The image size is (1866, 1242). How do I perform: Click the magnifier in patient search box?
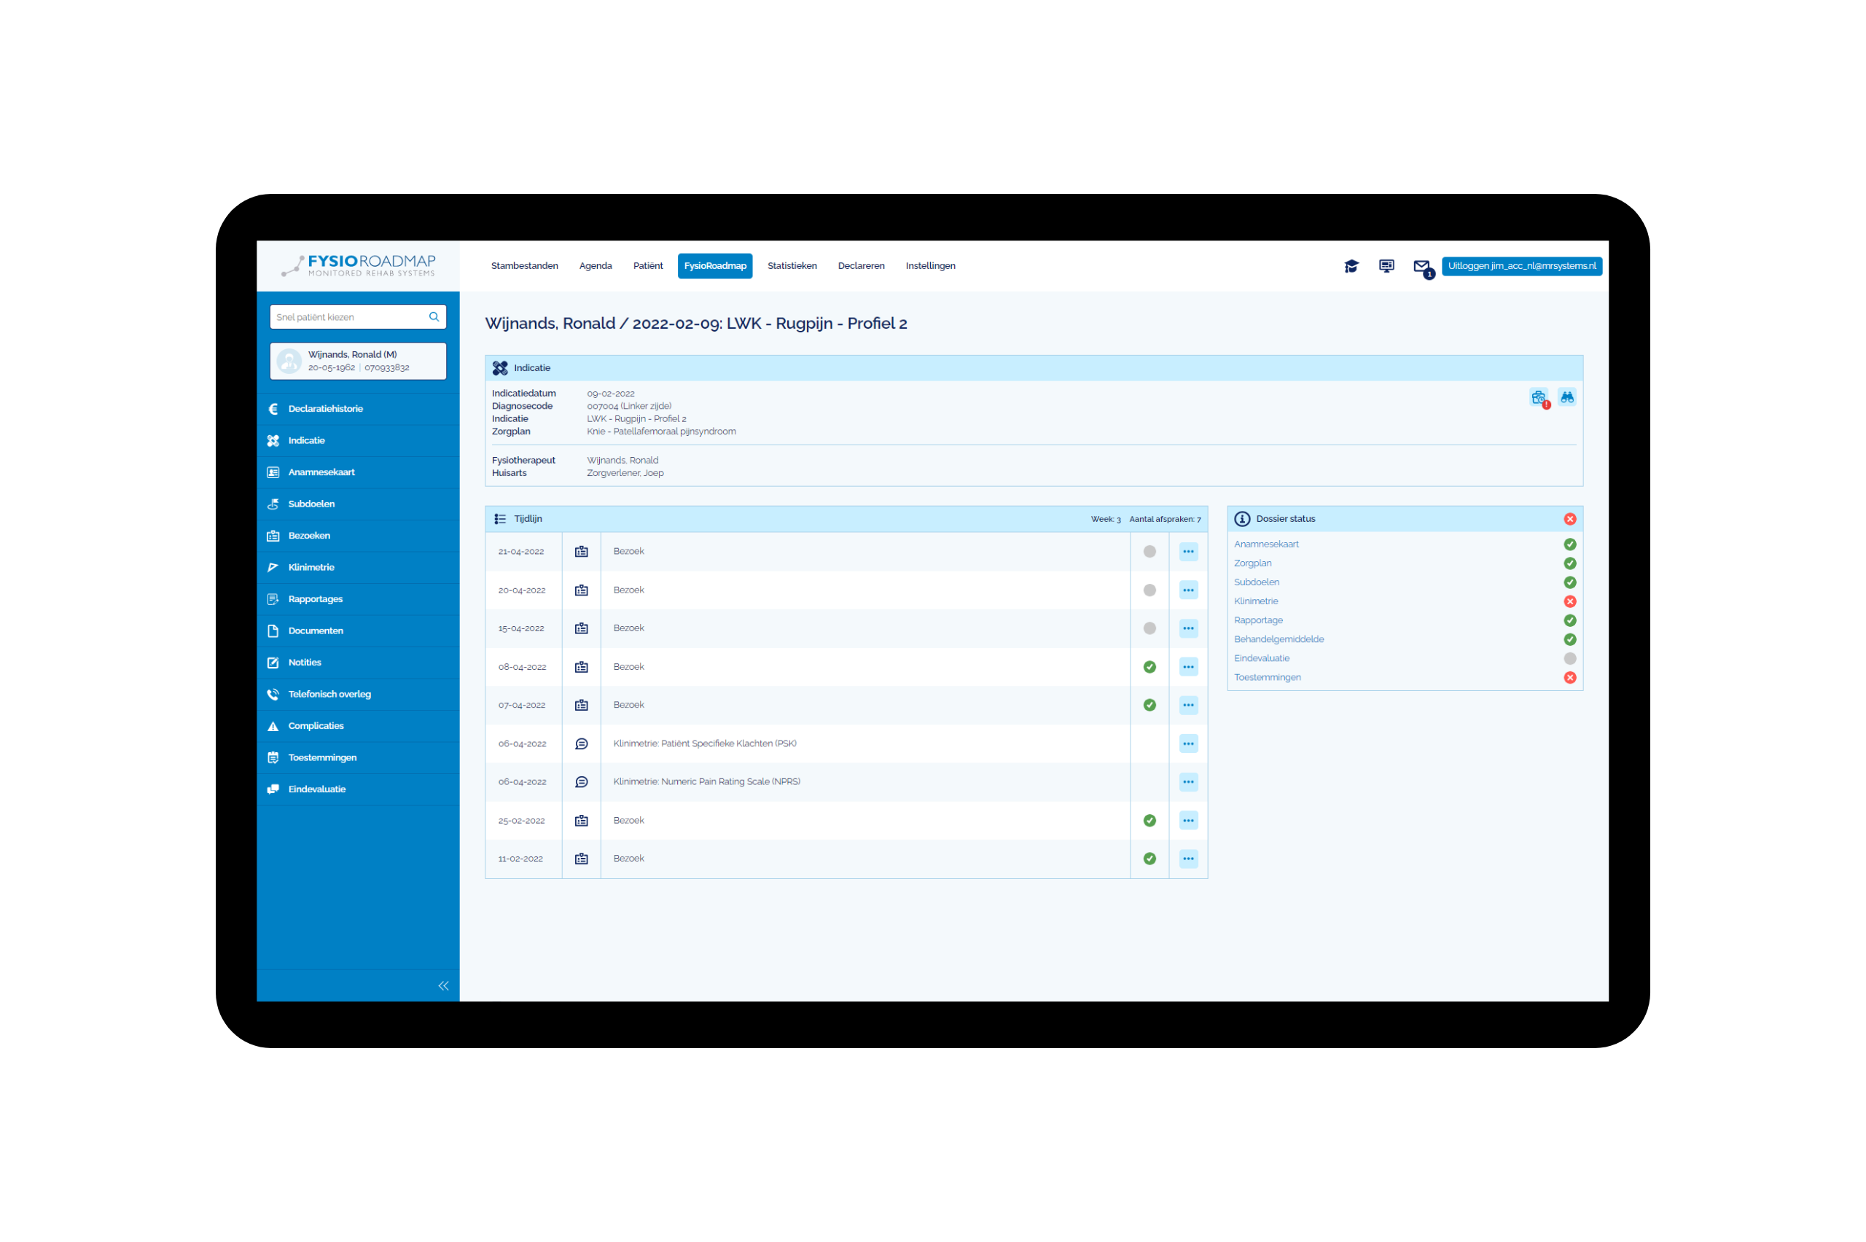click(434, 317)
